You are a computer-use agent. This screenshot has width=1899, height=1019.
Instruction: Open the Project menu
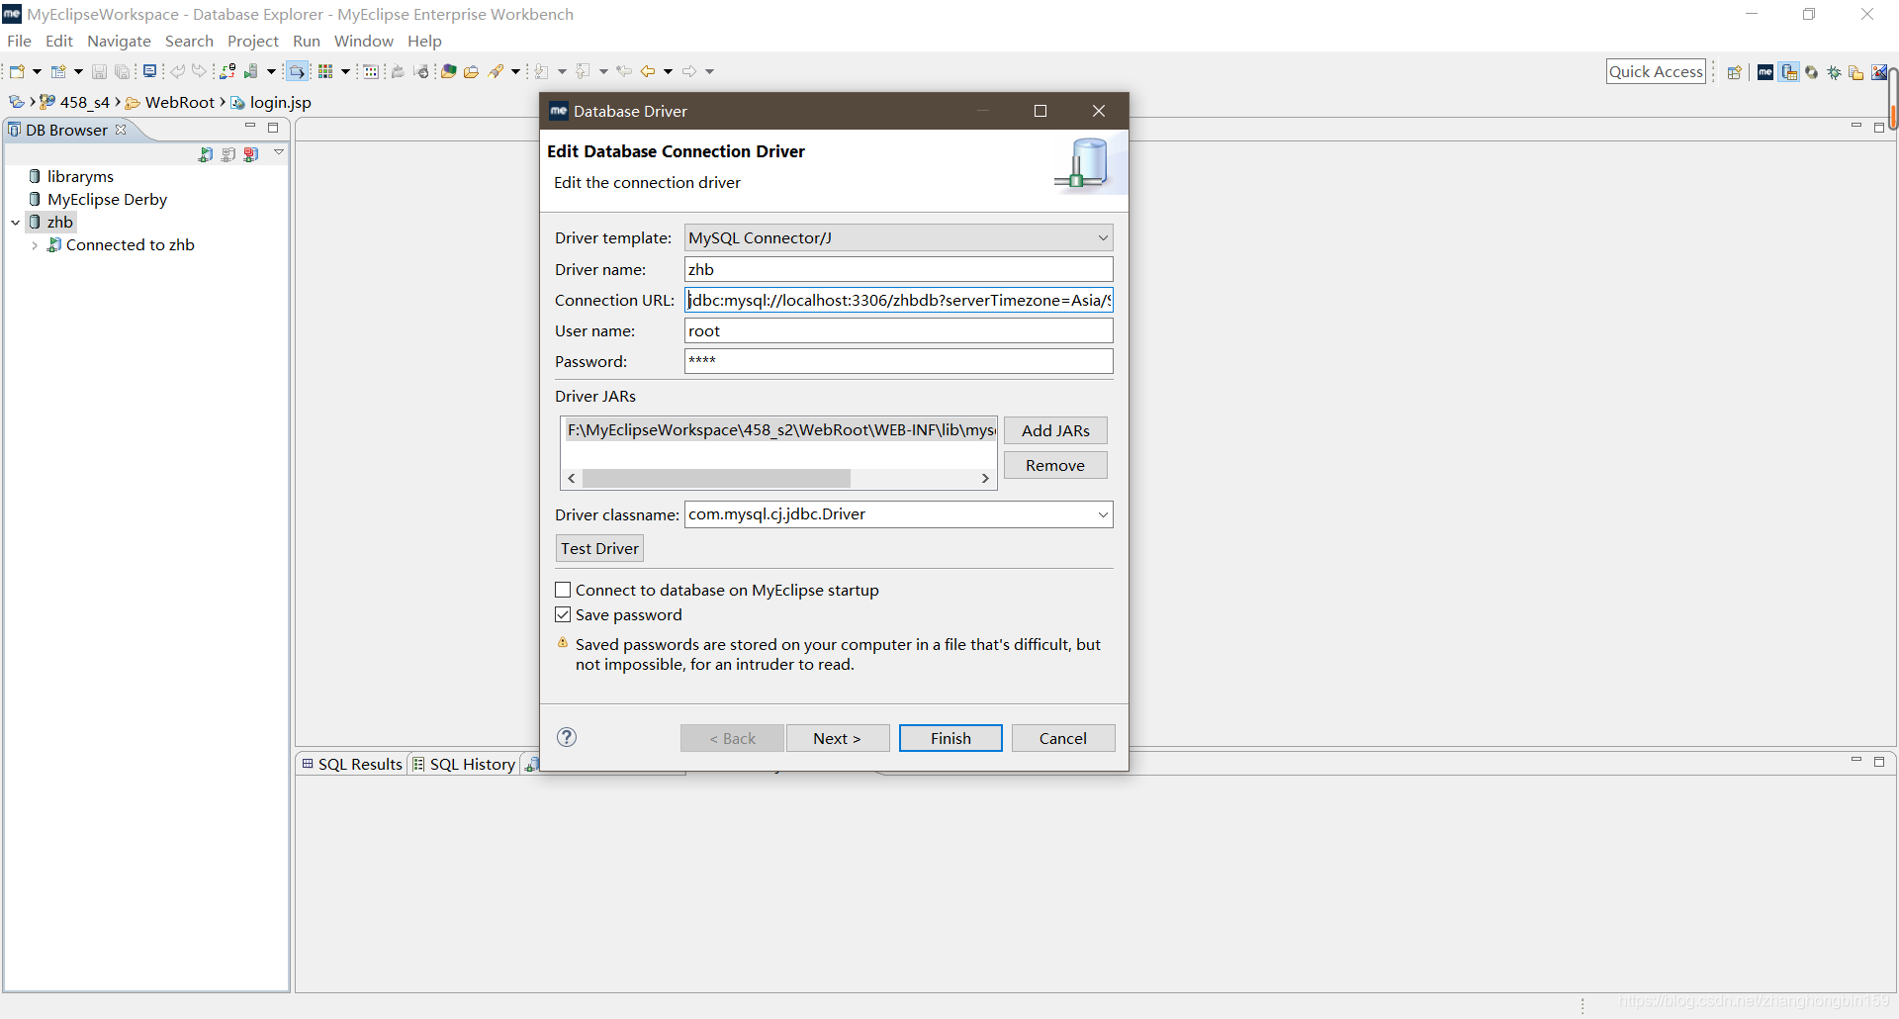(x=252, y=41)
